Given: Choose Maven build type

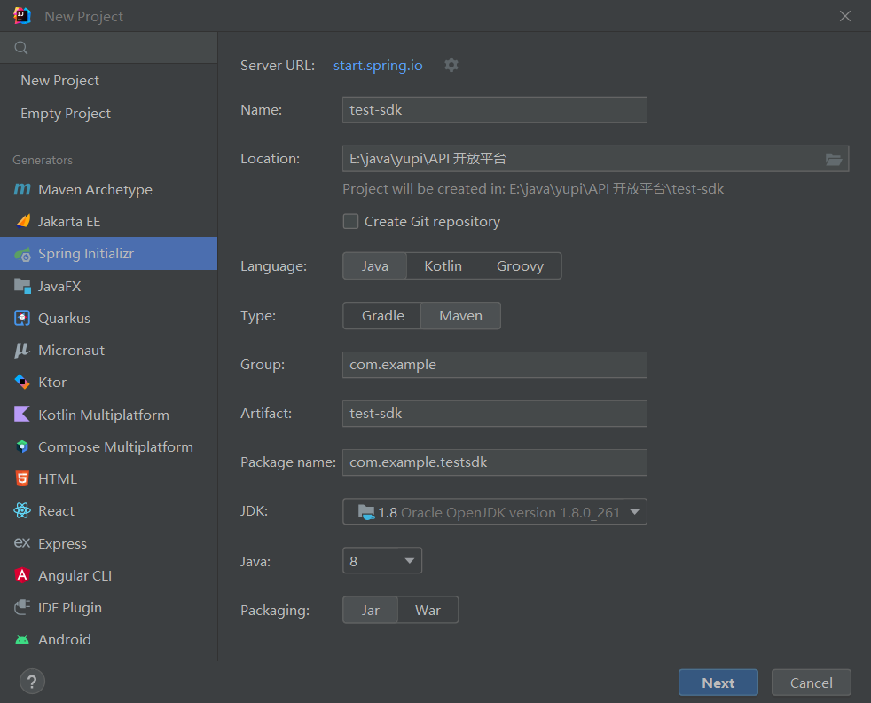Looking at the screenshot, I should pos(460,316).
